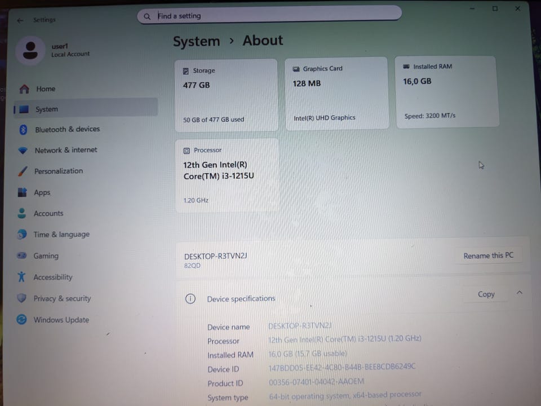Click the DESKTOP-R3TVN2J PC name header

216,256
